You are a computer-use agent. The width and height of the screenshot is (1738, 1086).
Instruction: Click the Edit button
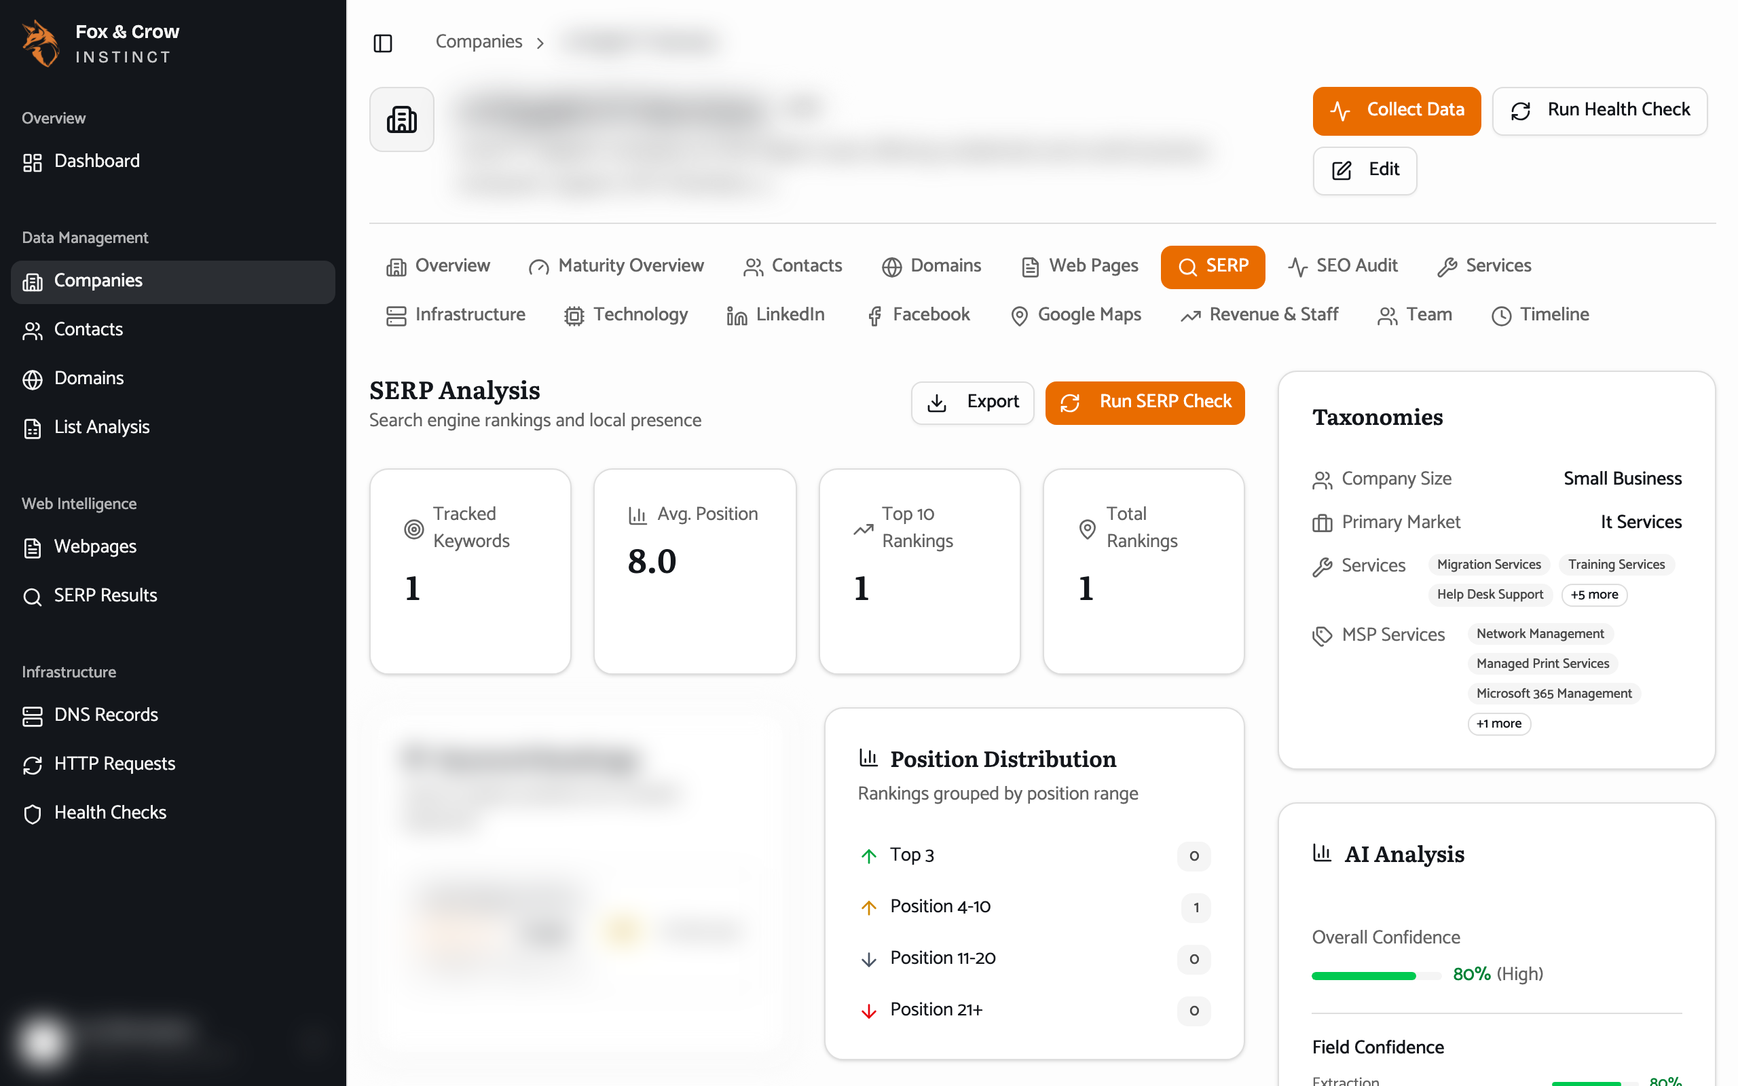(x=1365, y=170)
